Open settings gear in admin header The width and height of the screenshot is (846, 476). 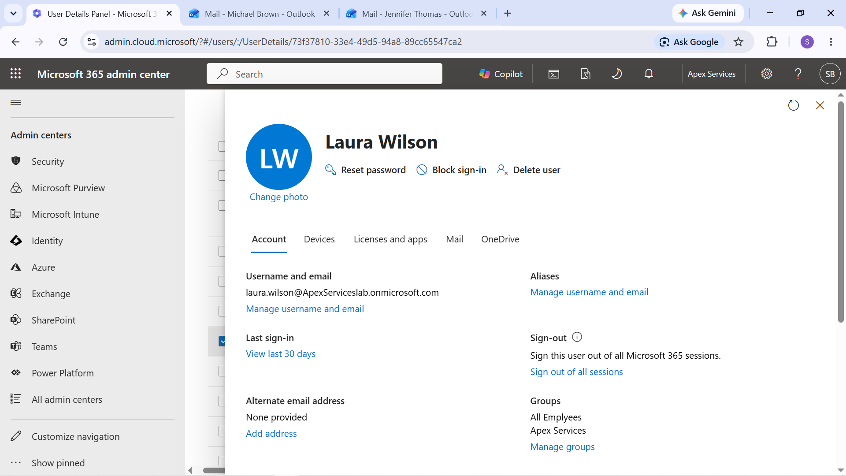767,74
